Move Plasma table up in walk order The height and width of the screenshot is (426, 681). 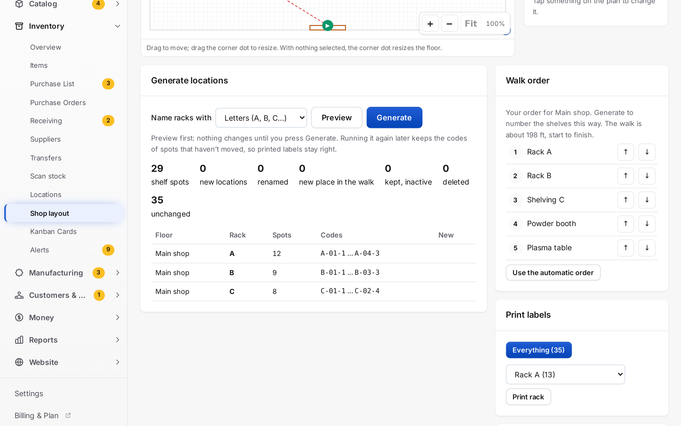pos(626,248)
